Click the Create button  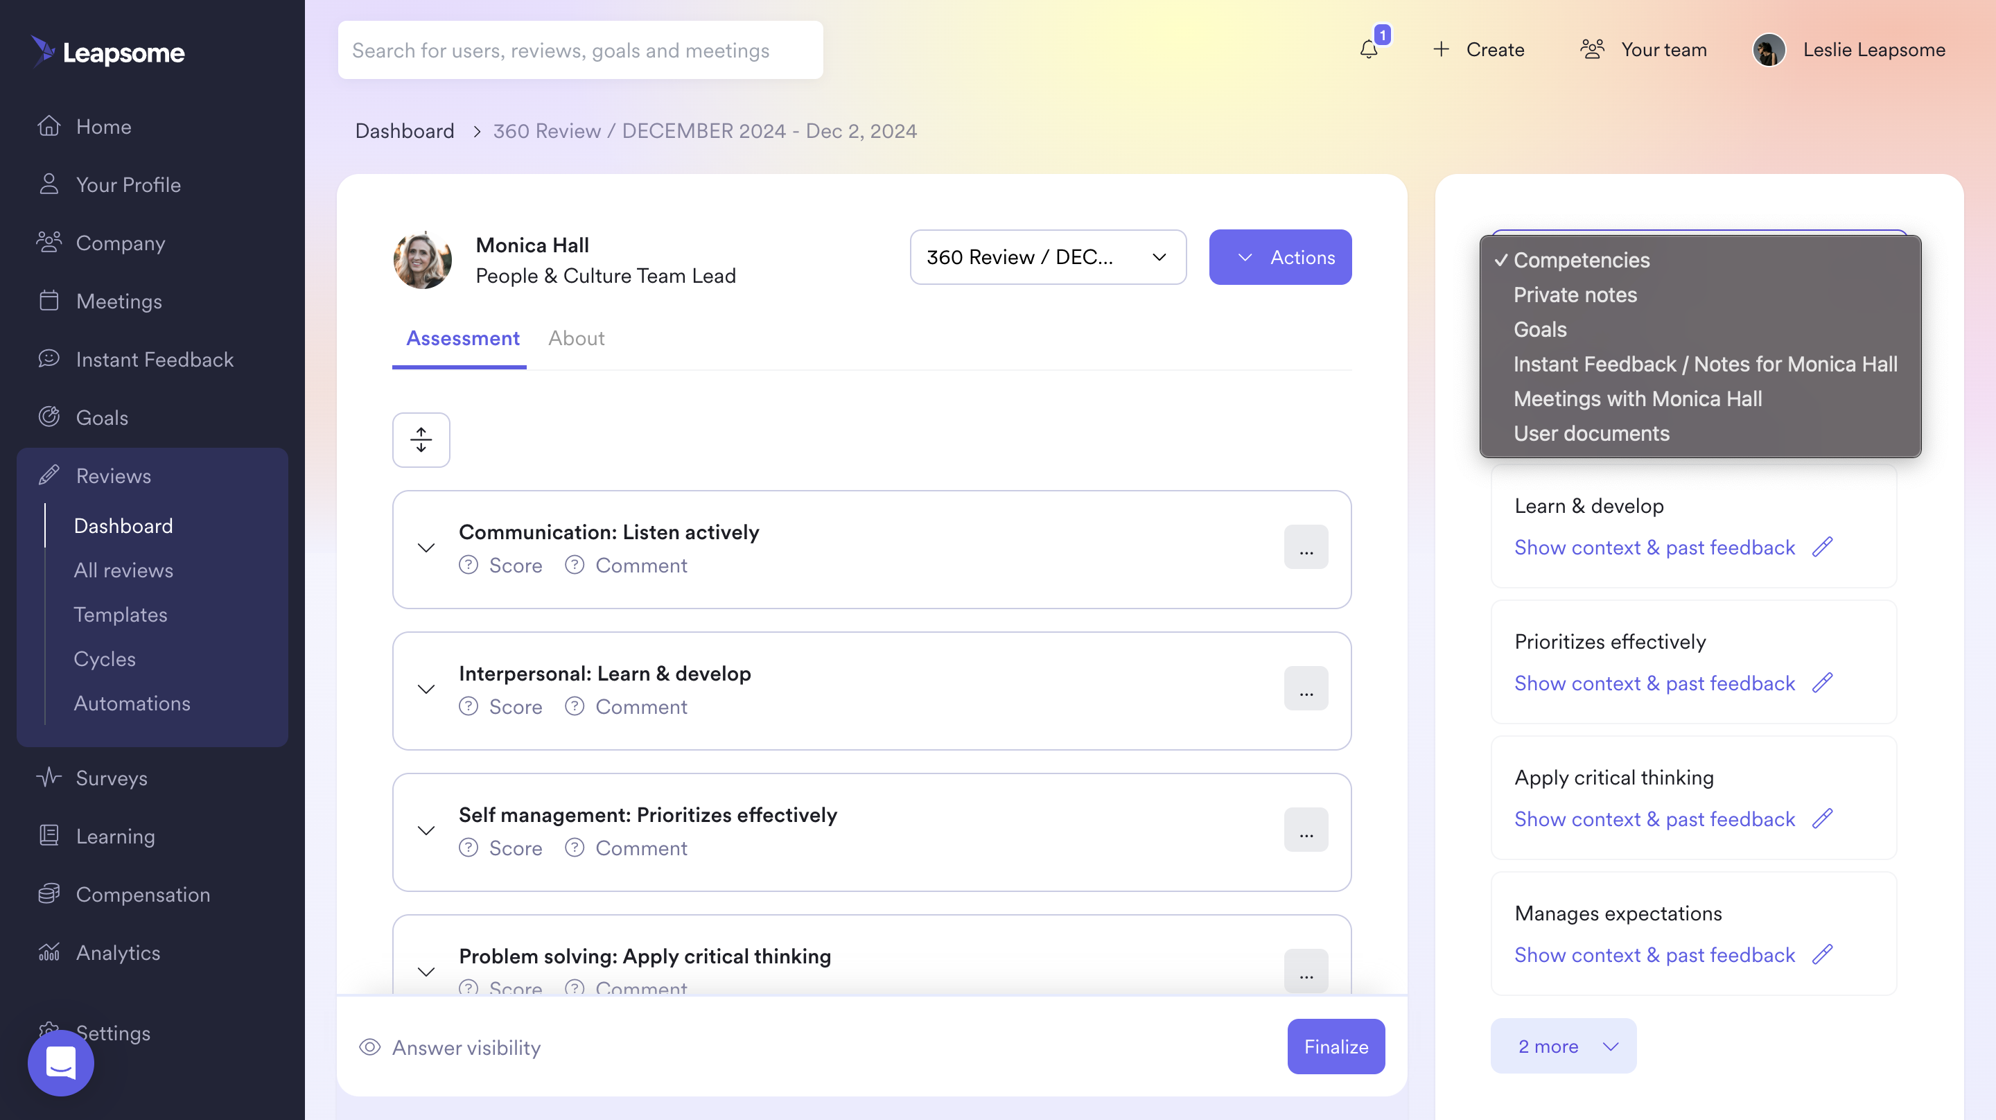(x=1478, y=50)
